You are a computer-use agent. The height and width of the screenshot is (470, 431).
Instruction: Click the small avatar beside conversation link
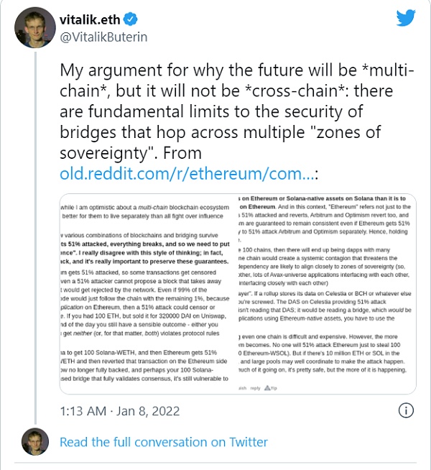[35, 441]
